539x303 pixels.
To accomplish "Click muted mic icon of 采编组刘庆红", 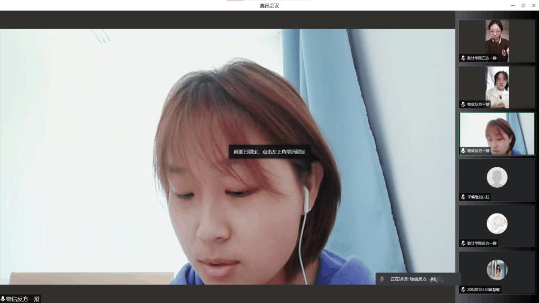I will [x=463, y=197].
